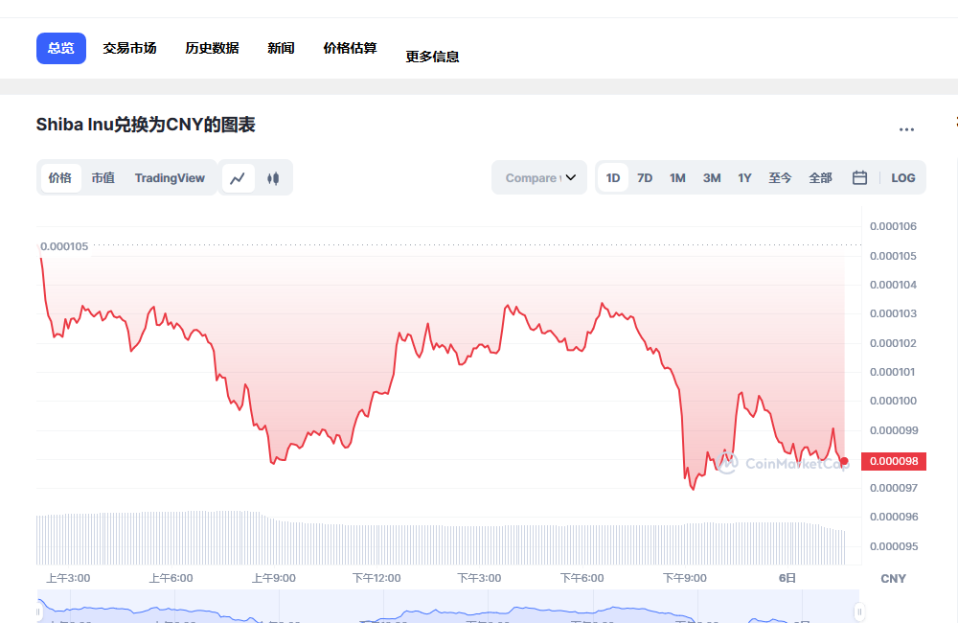Click the 下午12:00 time axis label
Viewport: 958px width, 623px height.
click(x=376, y=578)
